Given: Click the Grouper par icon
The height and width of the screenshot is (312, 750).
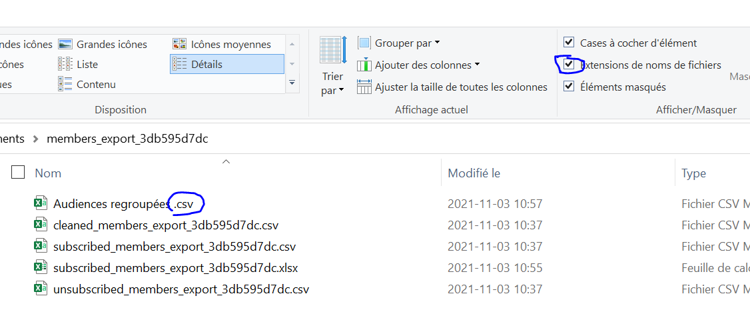Looking at the screenshot, I should 364,43.
